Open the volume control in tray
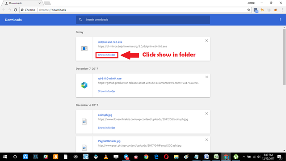 [x=259, y=157]
